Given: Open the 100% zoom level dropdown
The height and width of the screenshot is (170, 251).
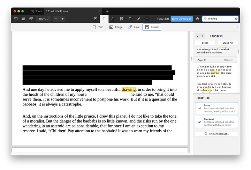Looking at the screenshot, I should coord(44,19).
